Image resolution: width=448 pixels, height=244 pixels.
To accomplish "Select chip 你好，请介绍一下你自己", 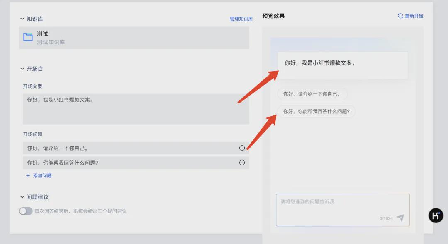I will point(312,94).
